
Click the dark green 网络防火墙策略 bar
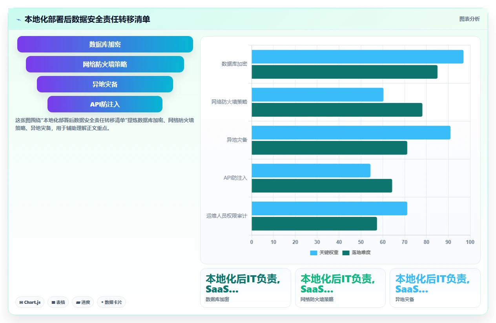tap(337, 110)
